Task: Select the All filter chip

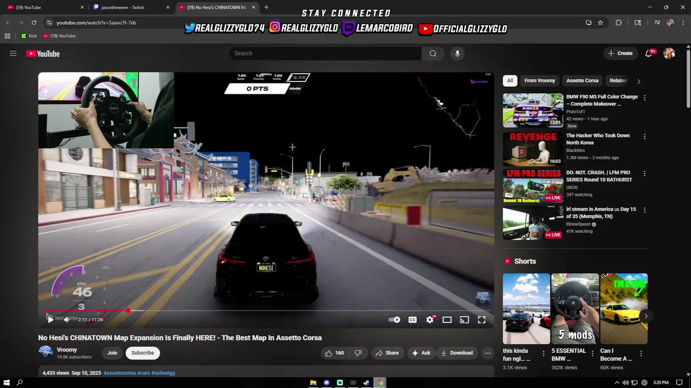Action: [510, 80]
